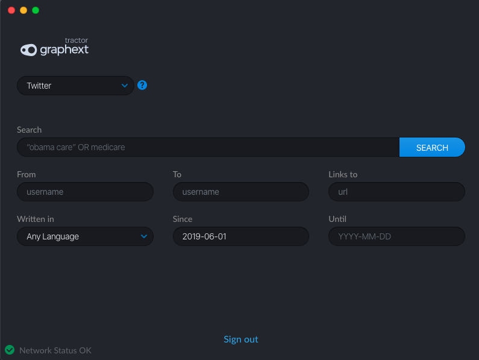Viewport: 479px width, 360px height.
Task: Click the Since date field 2019-06-01
Action: coord(241,236)
